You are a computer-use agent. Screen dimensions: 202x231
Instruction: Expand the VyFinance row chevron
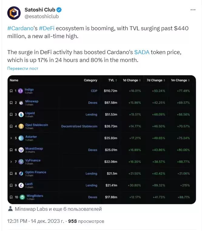tap(11, 162)
